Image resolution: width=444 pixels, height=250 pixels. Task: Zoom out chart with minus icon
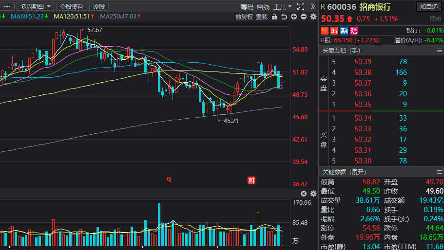[304, 17]
